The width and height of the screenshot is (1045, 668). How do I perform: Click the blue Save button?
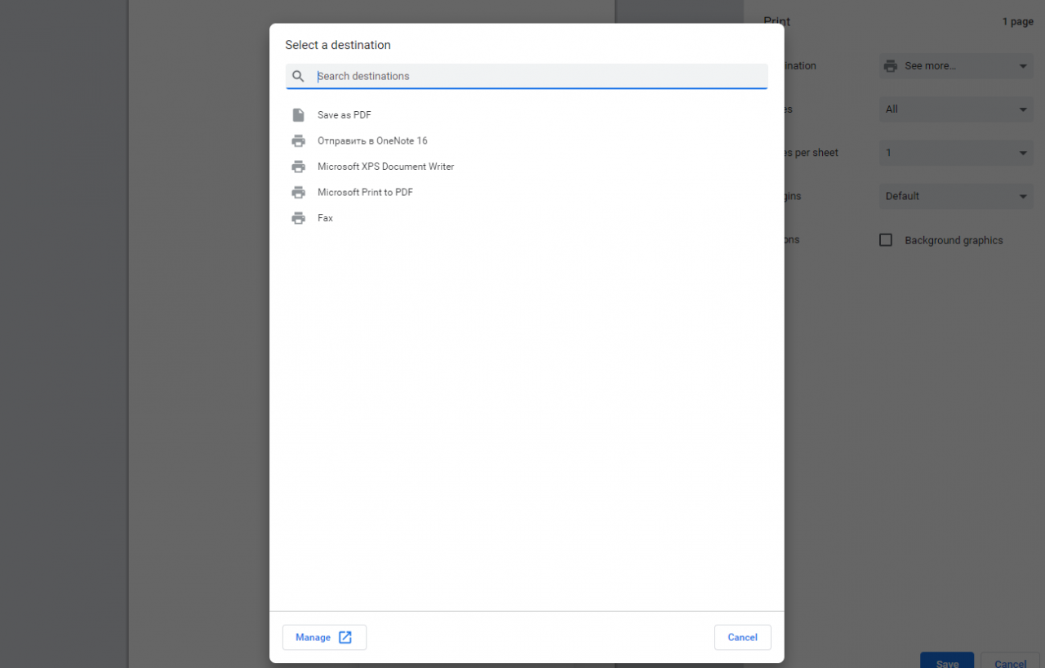(x=946, y=662)
